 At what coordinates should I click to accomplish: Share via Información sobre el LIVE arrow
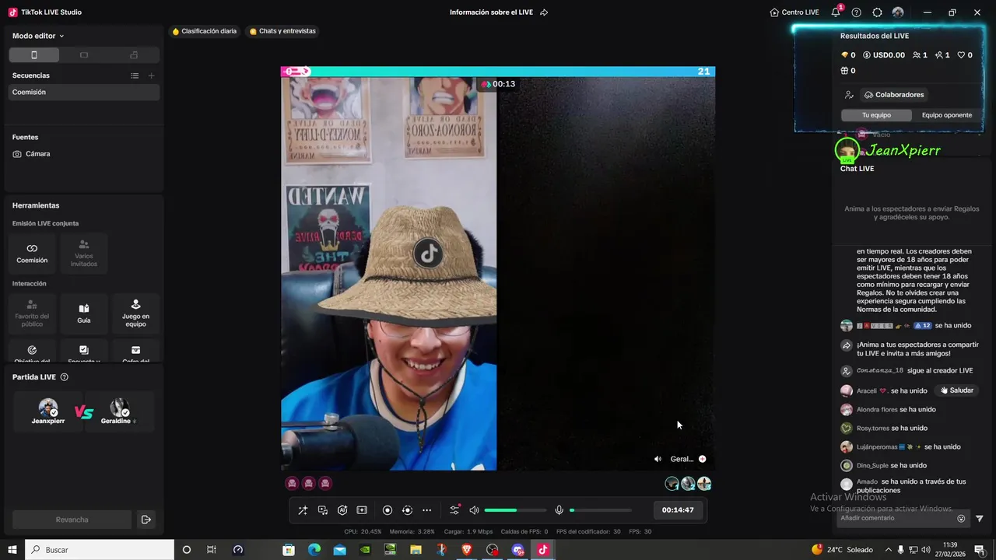(544, 12)
